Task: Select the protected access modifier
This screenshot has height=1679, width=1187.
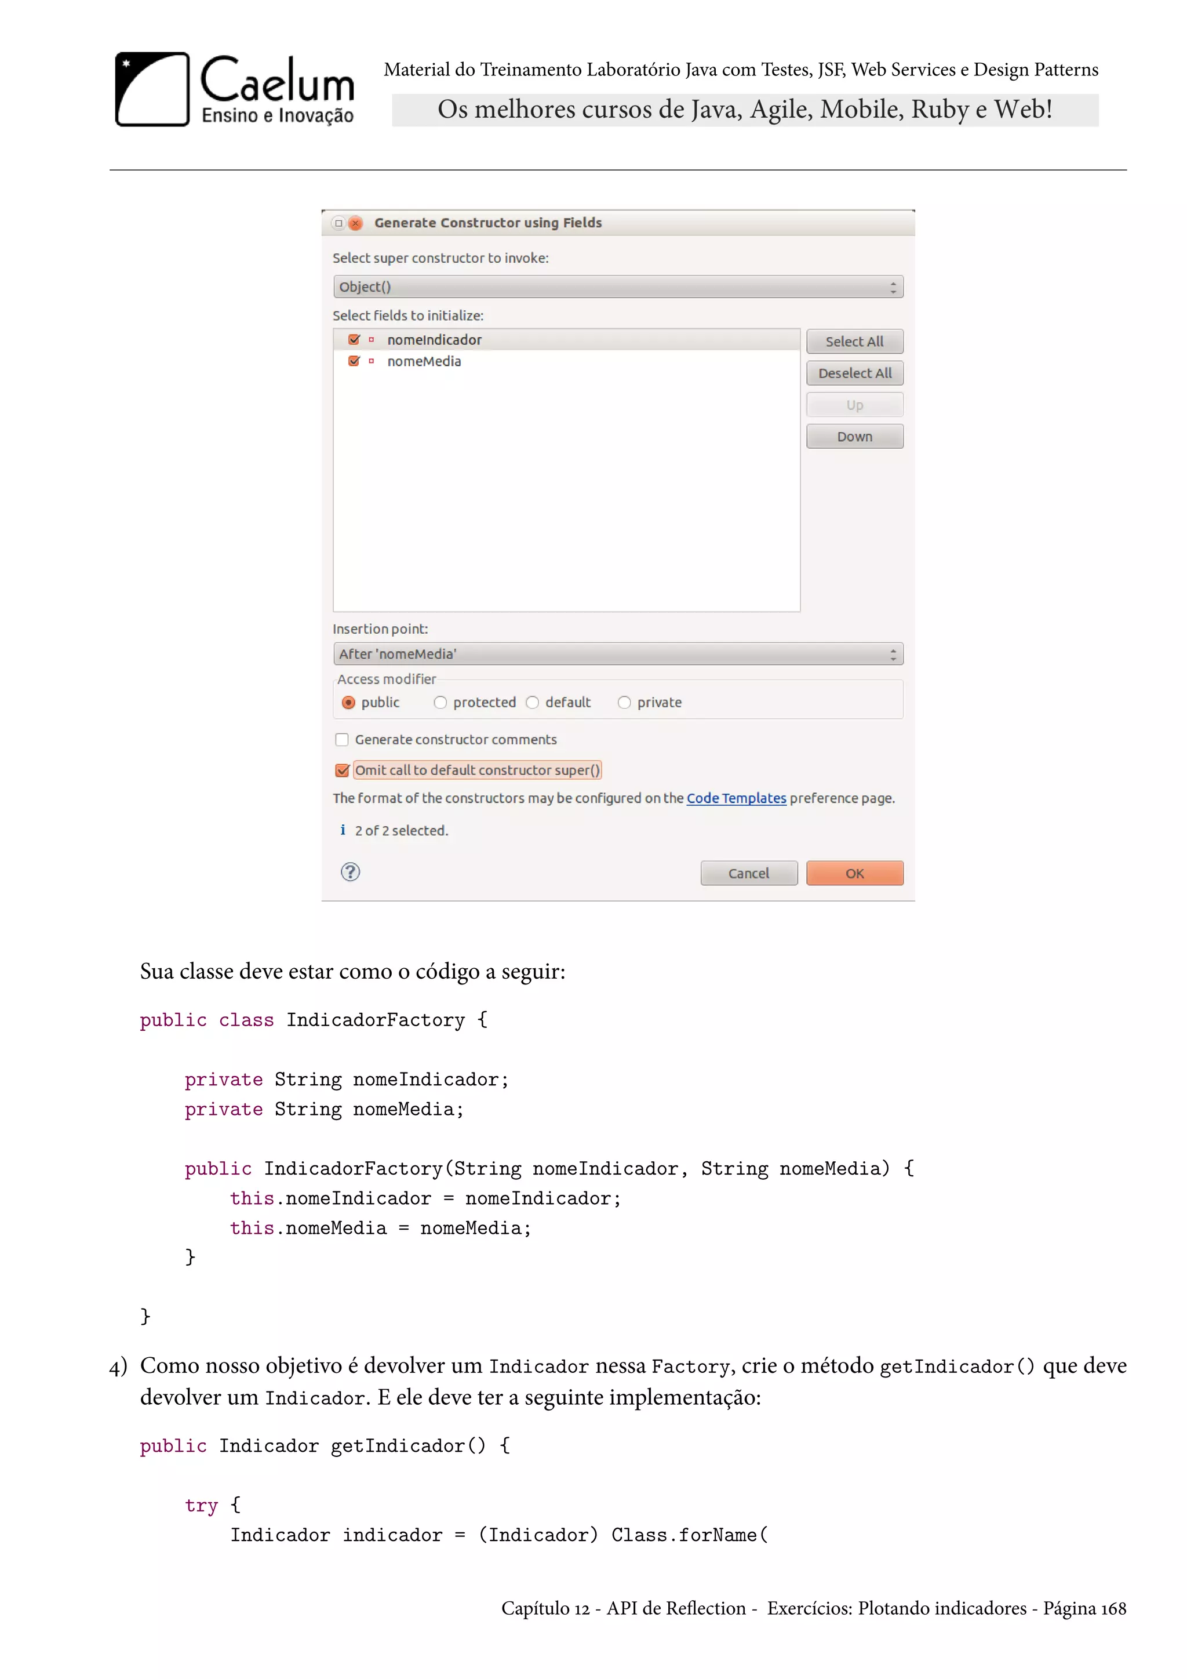Action: click(x=440, y=702)
